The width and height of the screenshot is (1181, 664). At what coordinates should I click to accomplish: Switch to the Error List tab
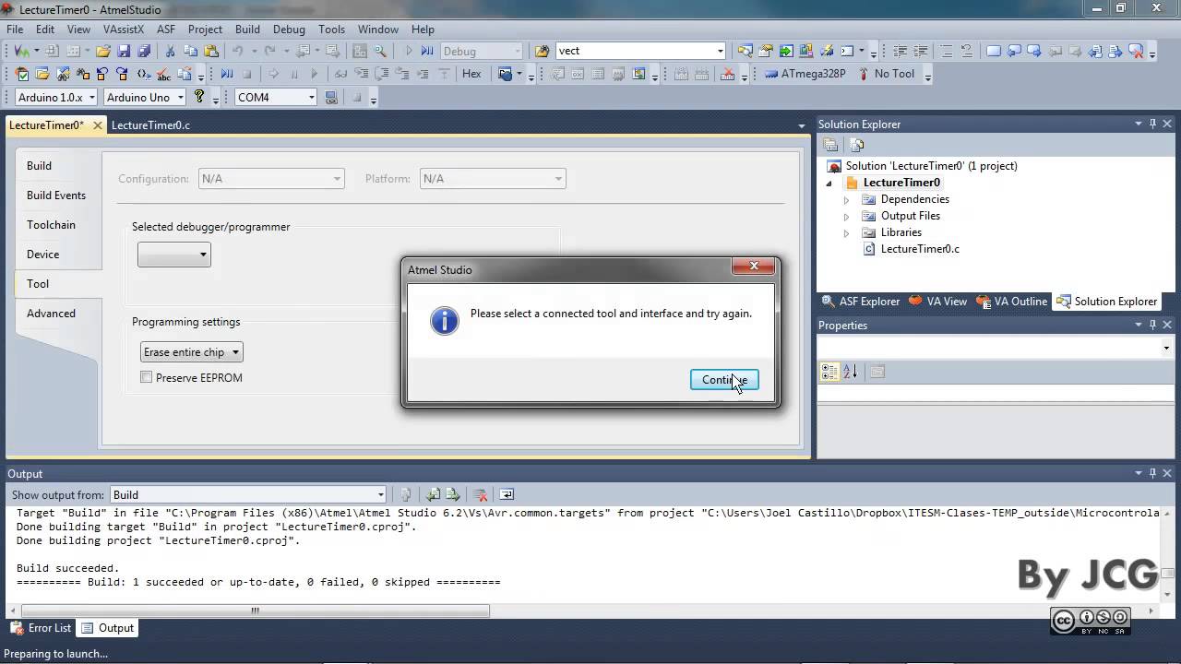[41, 628]
